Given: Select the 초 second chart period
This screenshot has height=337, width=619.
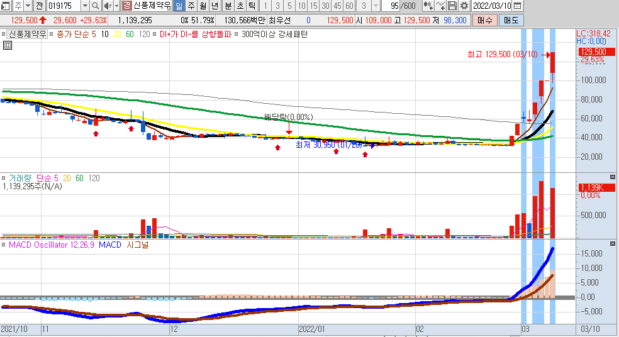Looking at the screenshot, I should tap(240, 6).
